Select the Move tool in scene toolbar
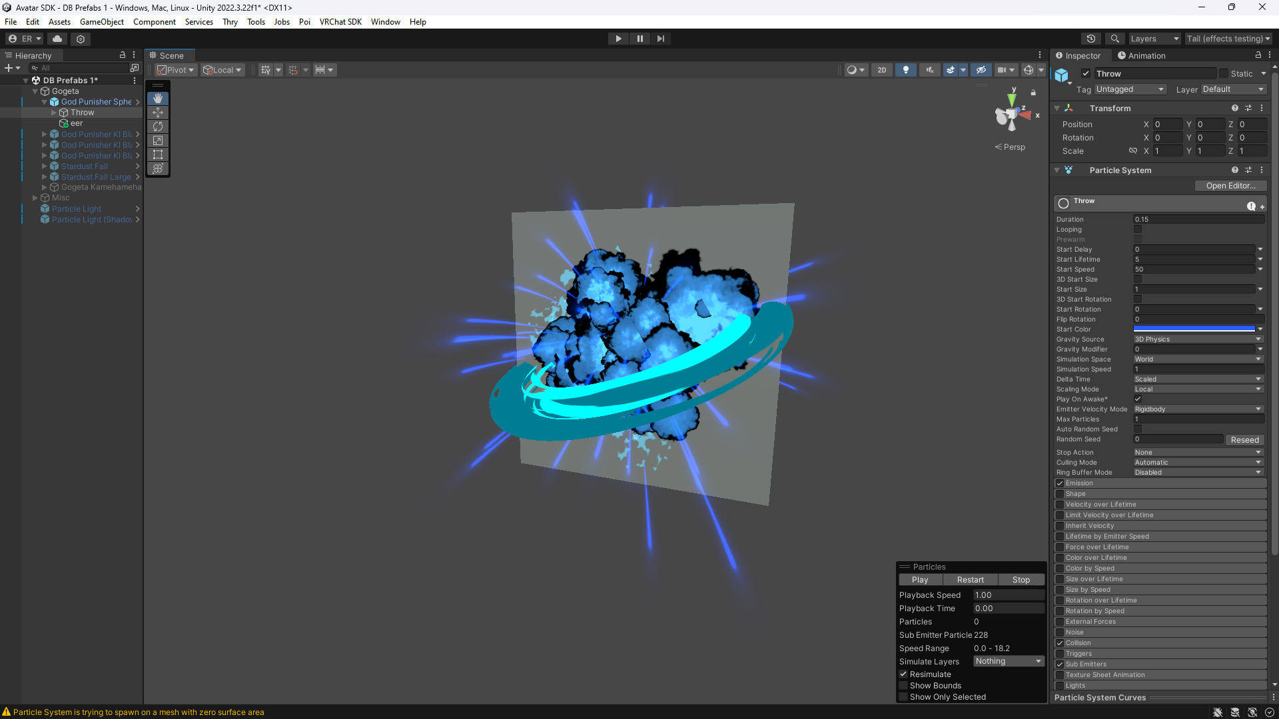This screenshot has width=1279, height=719. click(x=158, y=113)
